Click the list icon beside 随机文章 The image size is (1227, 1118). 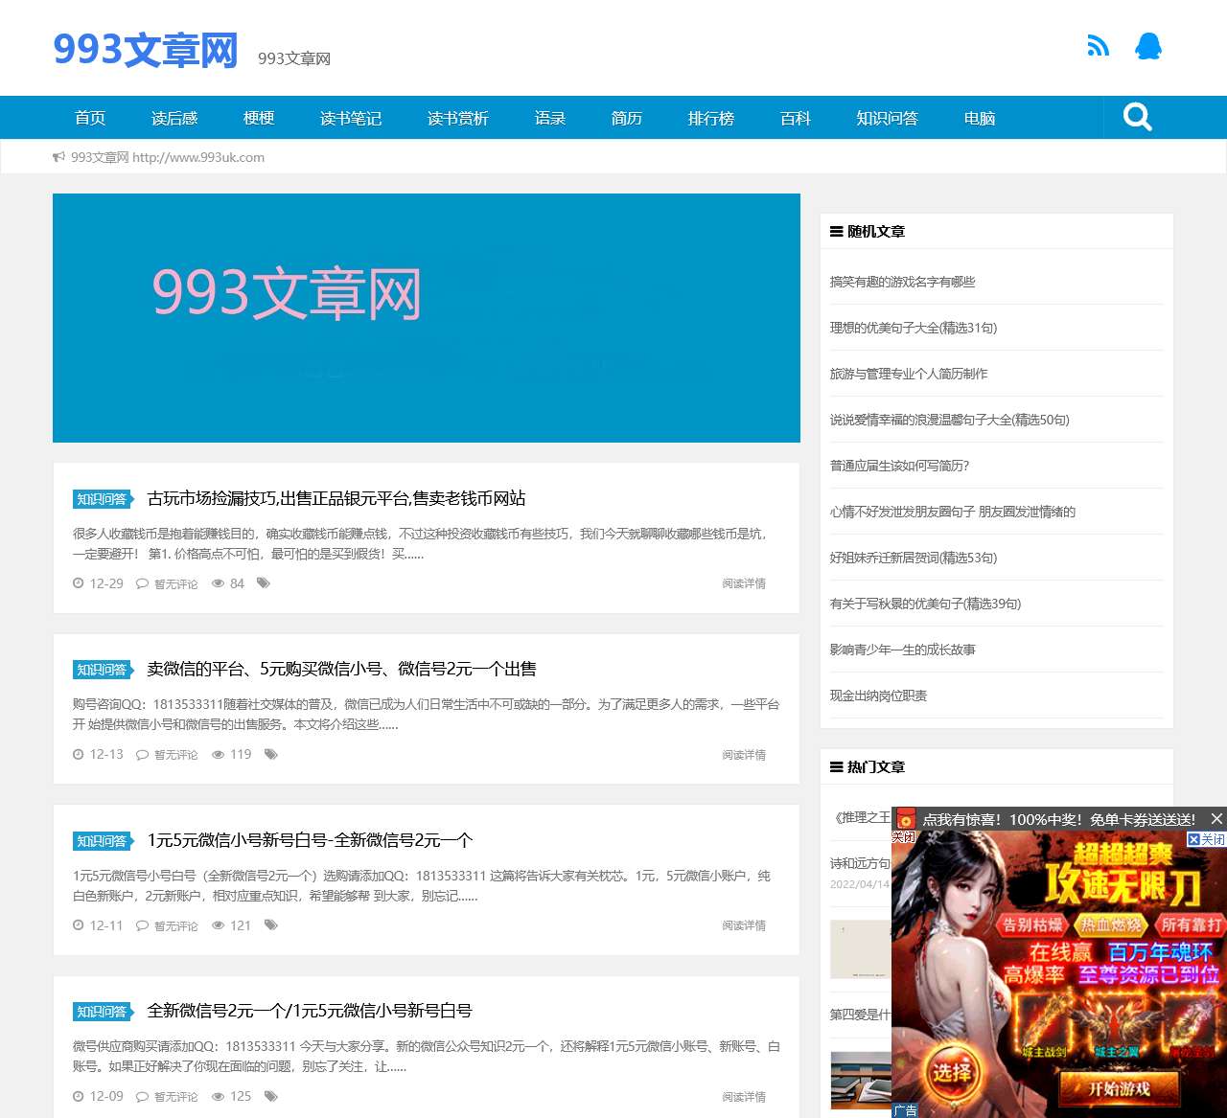[837, 231]
